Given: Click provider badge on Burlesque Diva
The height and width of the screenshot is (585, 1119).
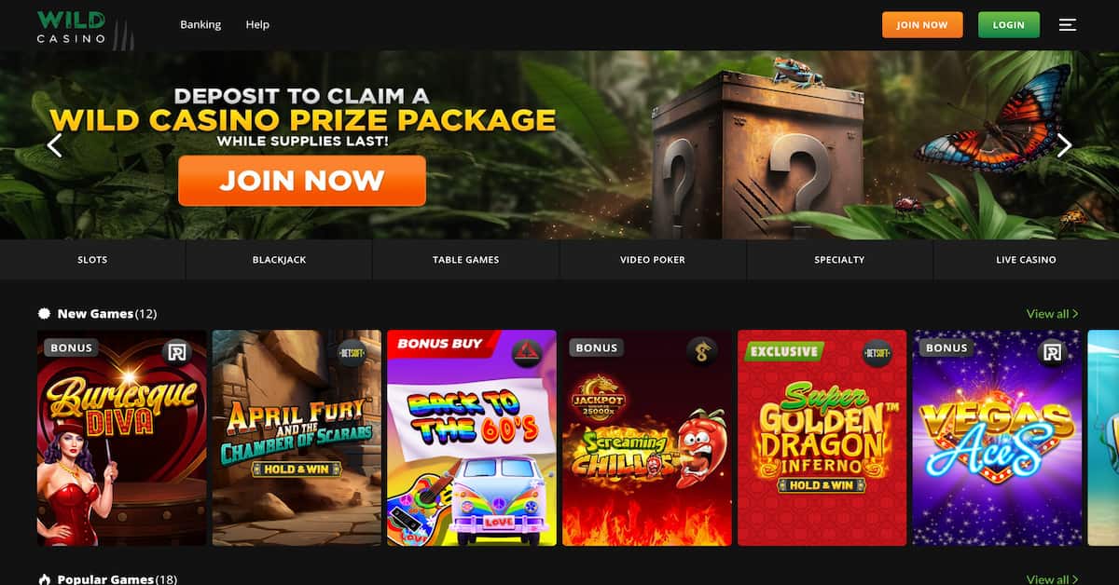Looking at the screenshot, I should point(177,352).
